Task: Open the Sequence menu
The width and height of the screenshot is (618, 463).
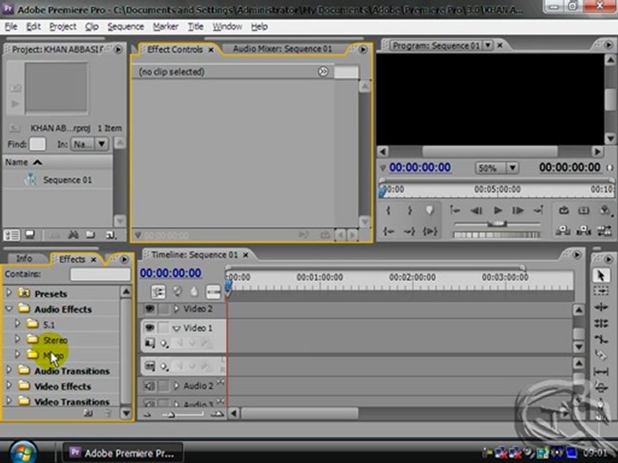Action: [126, 27]
